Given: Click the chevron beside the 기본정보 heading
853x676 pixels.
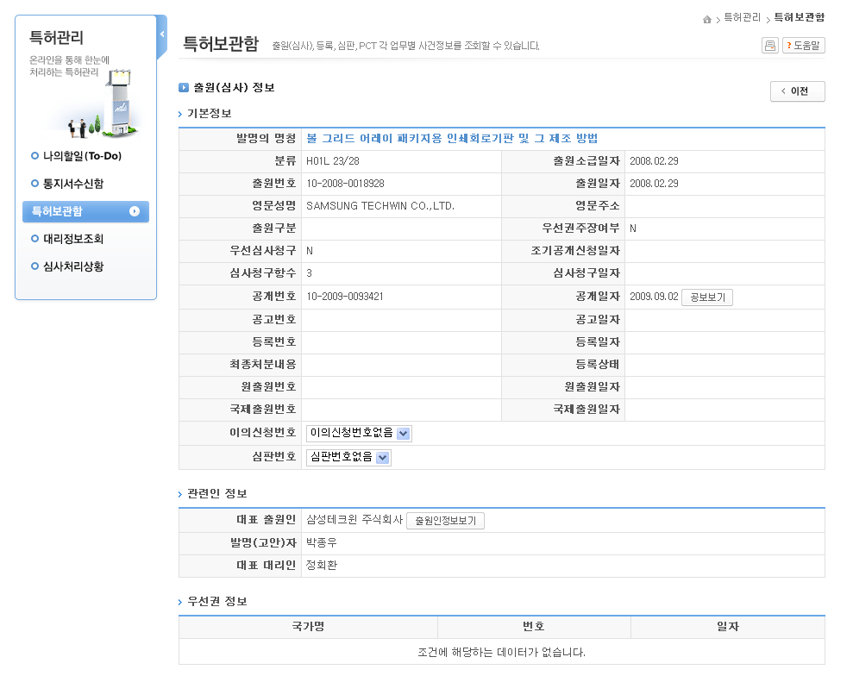Looking at the screenshot, I should coord(180,115).
